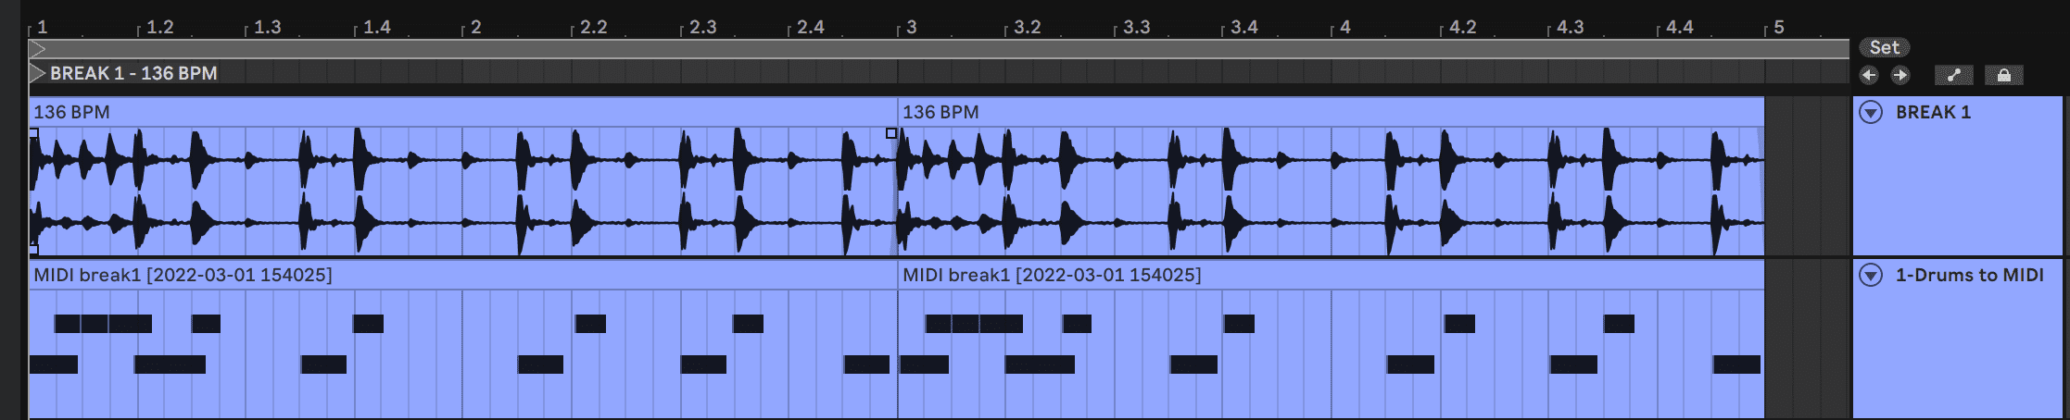Click the BREAK 1 - 136 BPM locator
This screenshot has width=2070, height=420.
[133, 73]
